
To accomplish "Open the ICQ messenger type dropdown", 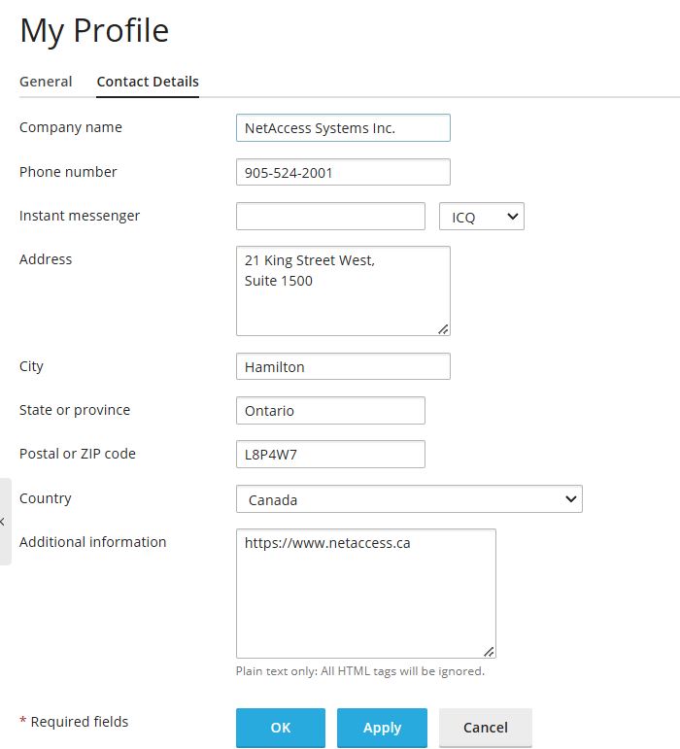I will click(482, 217).
